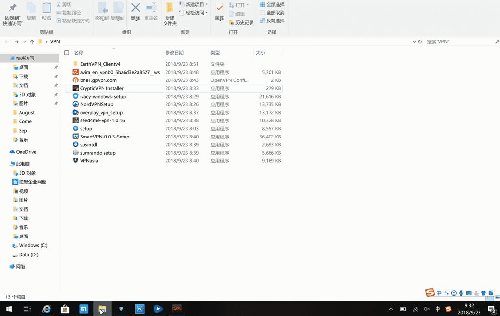This screenshot has height=316, width=500.
Task: Open the Sogou input method tray icon
Action: click(x=448, y=309)
